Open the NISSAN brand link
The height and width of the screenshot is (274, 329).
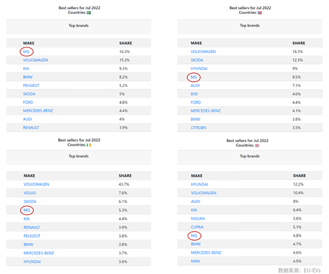pyautogui.click(x=197, y=218)
